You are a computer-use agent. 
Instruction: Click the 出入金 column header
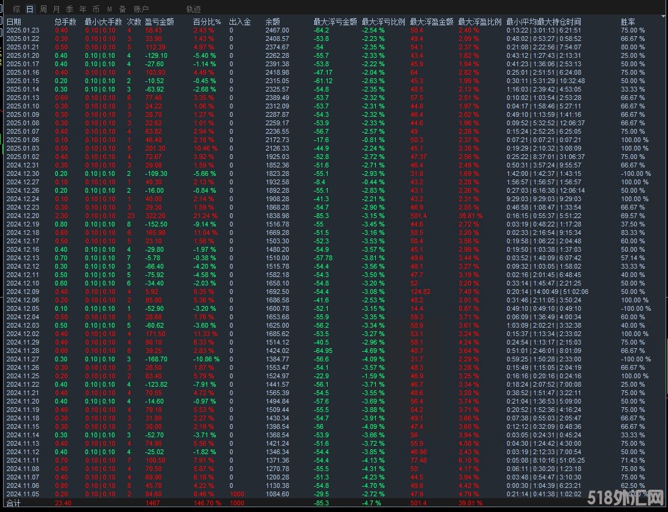click(240, 22)
